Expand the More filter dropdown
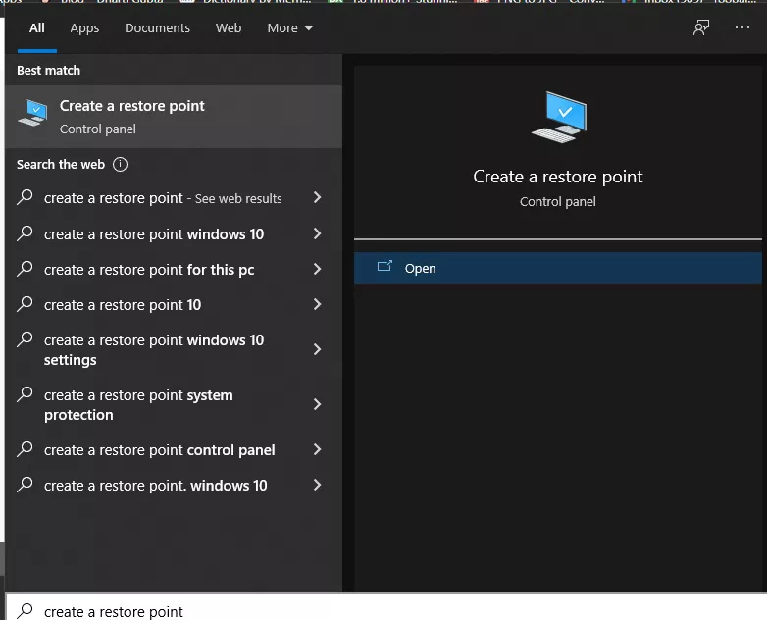This screenshot has width=767, height=620. tap(289, 28)
